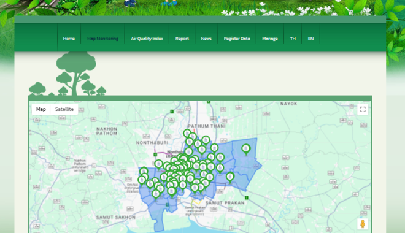
Task: Open the Air Quality Index page
Action: (x=147, y=39)
